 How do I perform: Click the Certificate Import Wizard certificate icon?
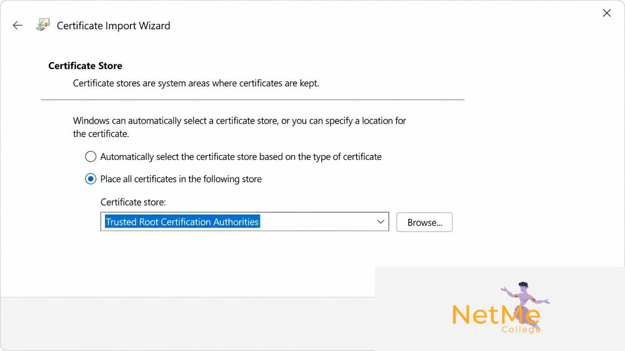point(43,25)
